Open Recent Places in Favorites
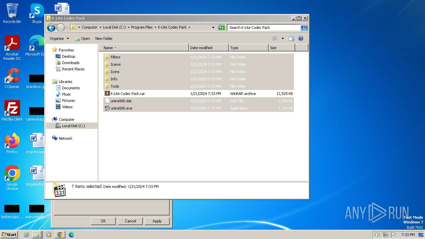 click(73, 69)
